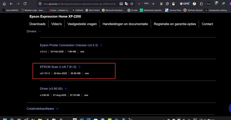Screen dimensions: 231x120
Task: Expand the Creativiteitssoftware section
Action: pos(57,109)
